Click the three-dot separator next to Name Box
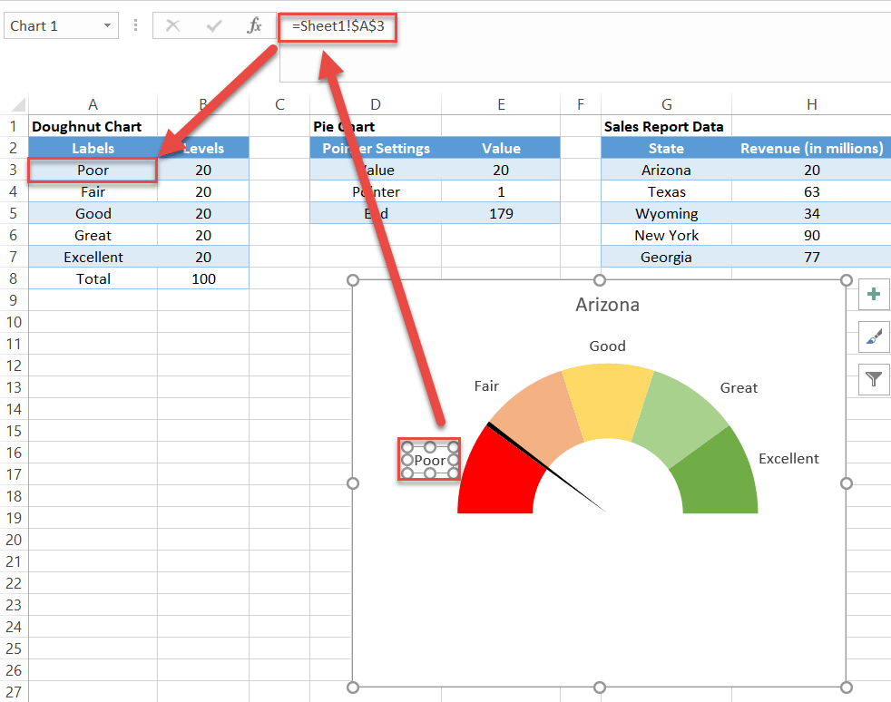Viewport: 891px width, 702px height. coord(135,25)
